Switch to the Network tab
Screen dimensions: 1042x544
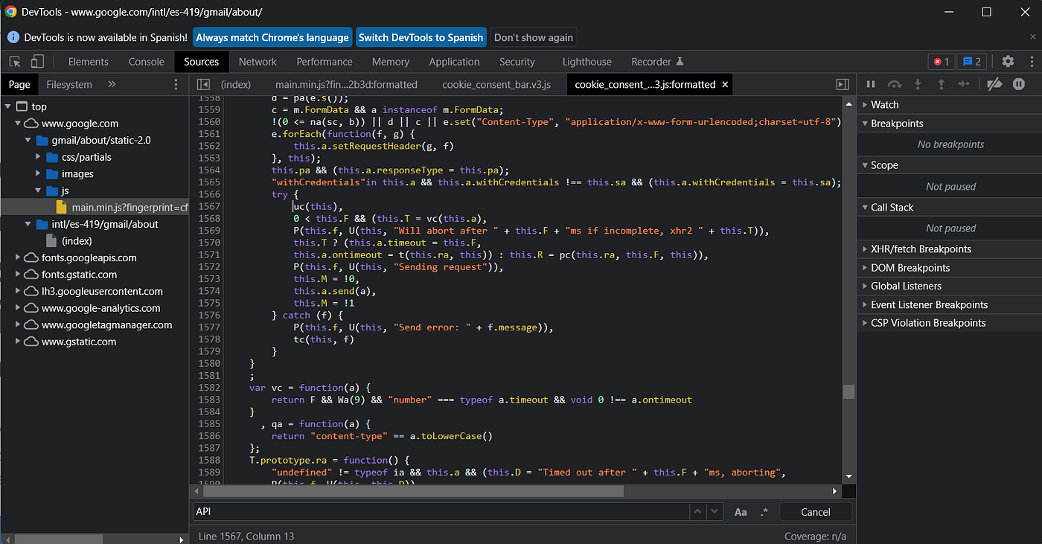click(258, 62)
